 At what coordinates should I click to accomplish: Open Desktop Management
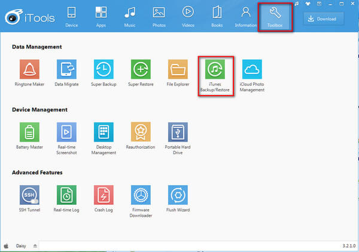tap(104, 132)
